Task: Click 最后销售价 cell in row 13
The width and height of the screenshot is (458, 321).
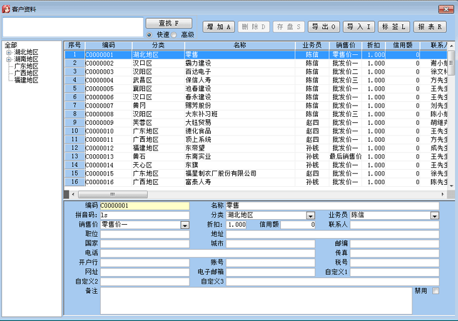Action: (345, 157)
